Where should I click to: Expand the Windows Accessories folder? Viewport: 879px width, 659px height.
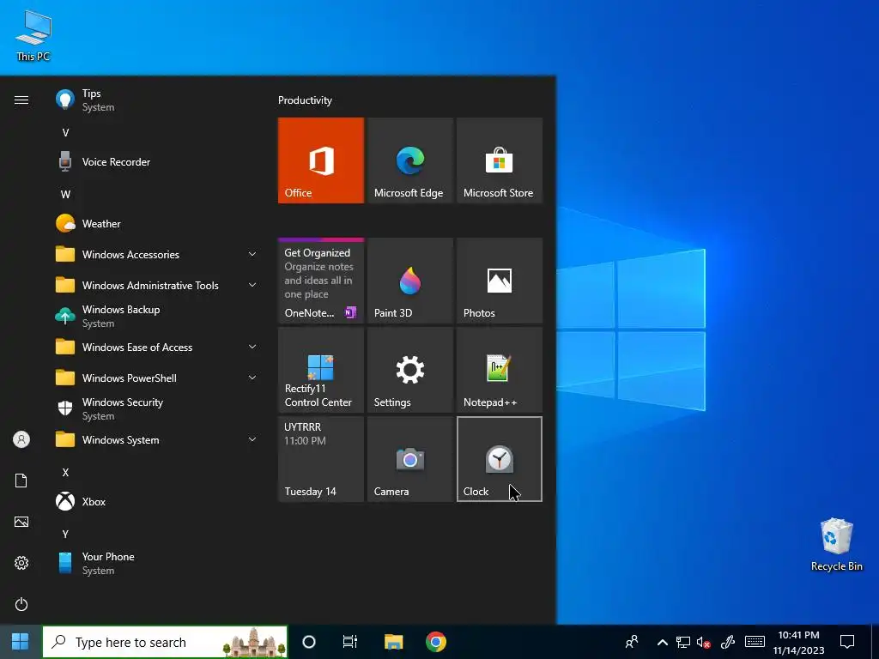pos(157,254)
